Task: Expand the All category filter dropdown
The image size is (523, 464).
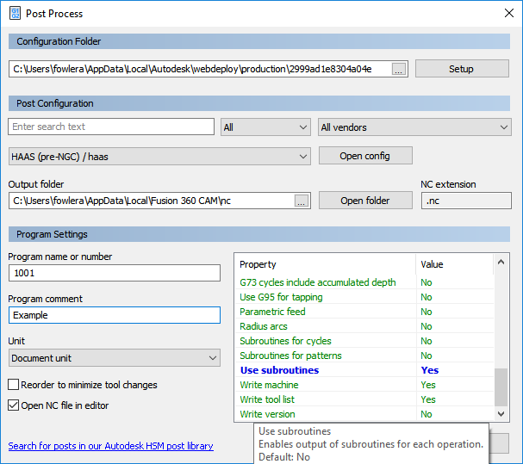Action: click(x=265, y=127)
